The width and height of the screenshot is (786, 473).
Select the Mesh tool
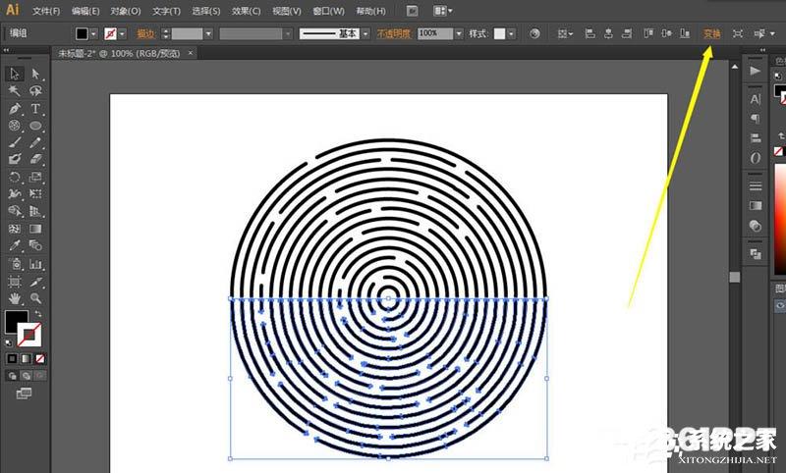tap(15, 229)
